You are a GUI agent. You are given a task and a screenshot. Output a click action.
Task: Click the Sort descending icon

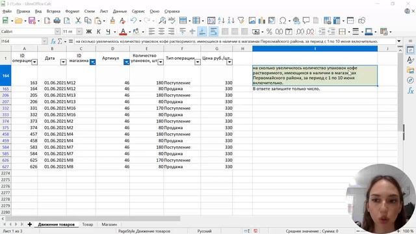231,20
